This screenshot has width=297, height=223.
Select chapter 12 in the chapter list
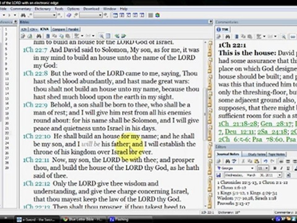(7, 83)
